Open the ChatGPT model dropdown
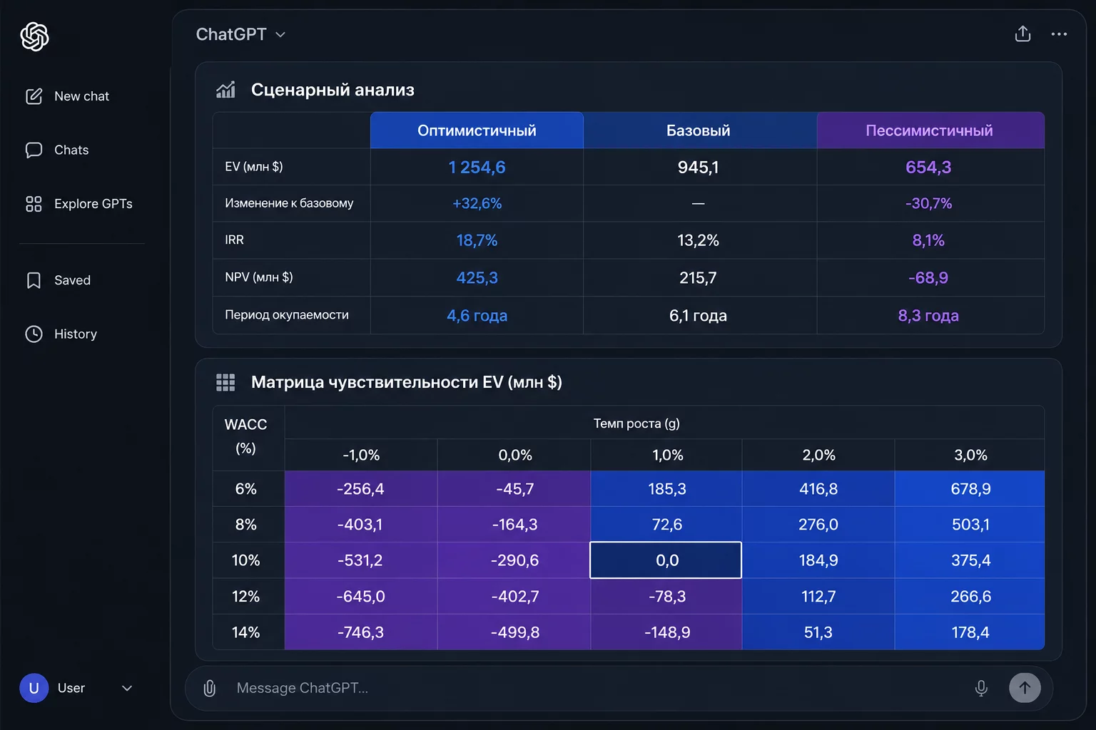 tap(241, 34)
